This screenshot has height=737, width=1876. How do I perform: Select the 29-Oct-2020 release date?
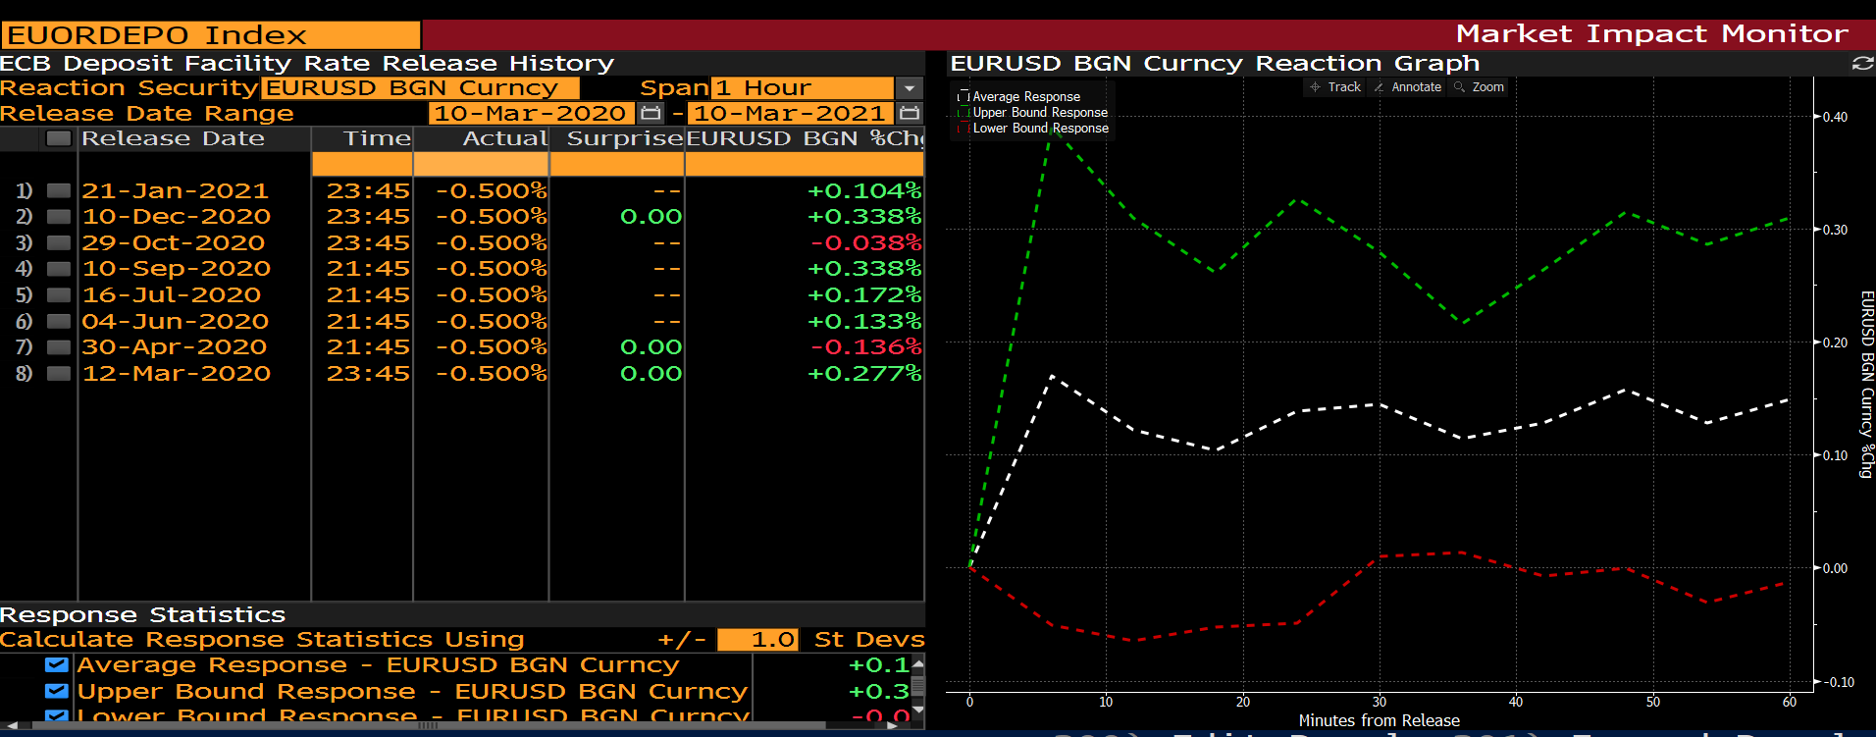(x=173, y=242)
